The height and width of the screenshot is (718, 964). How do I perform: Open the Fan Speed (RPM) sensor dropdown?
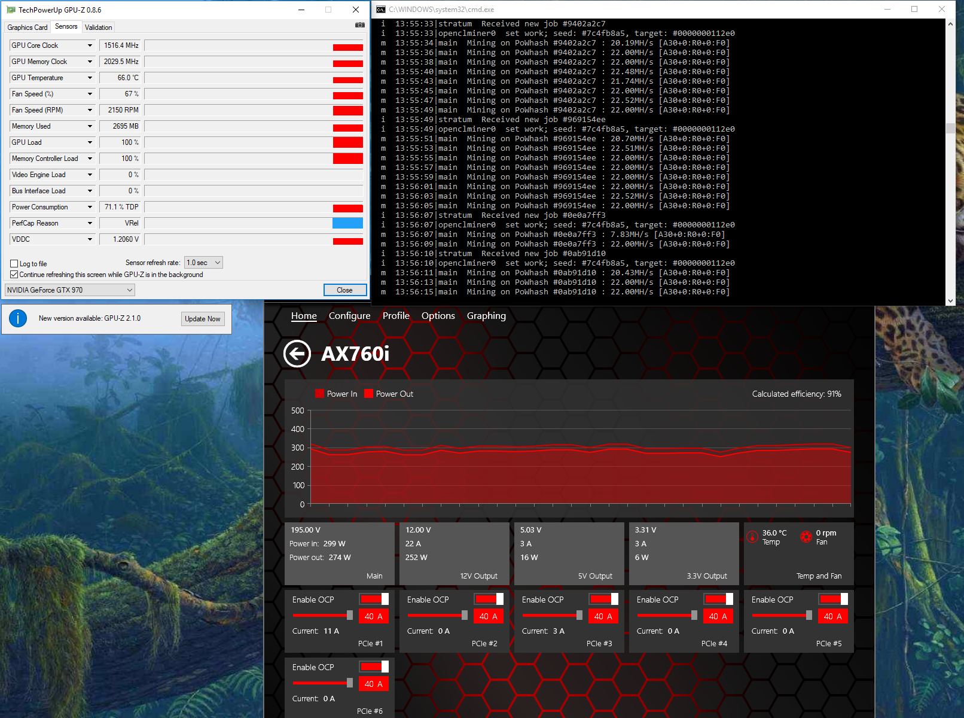click(x=90, y=110)
